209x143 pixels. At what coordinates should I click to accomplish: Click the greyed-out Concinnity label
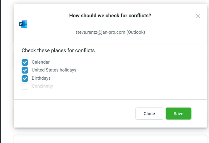[x=42, y=86]
